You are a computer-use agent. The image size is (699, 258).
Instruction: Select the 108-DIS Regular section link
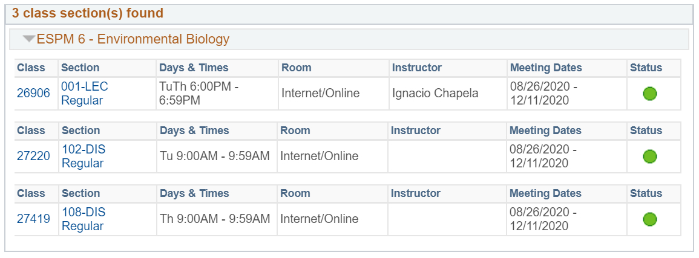click(x=84, y=219)
